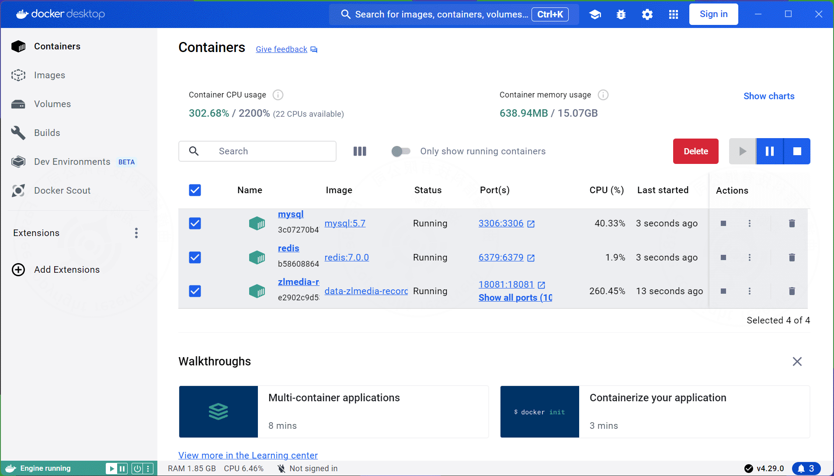Screen dimensions: 834x476
Task: Open the 6379:6379 port in browser icon
Action: point(531,258)
